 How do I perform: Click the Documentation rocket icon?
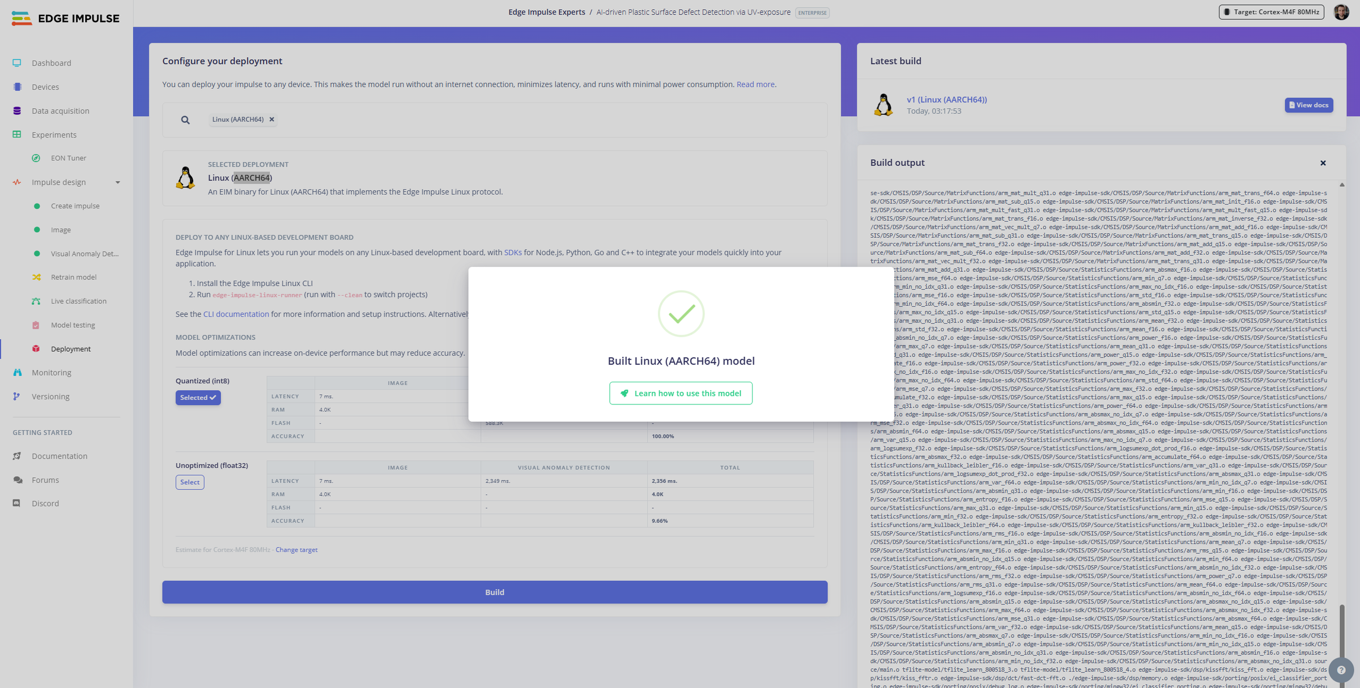pos(17,456)
